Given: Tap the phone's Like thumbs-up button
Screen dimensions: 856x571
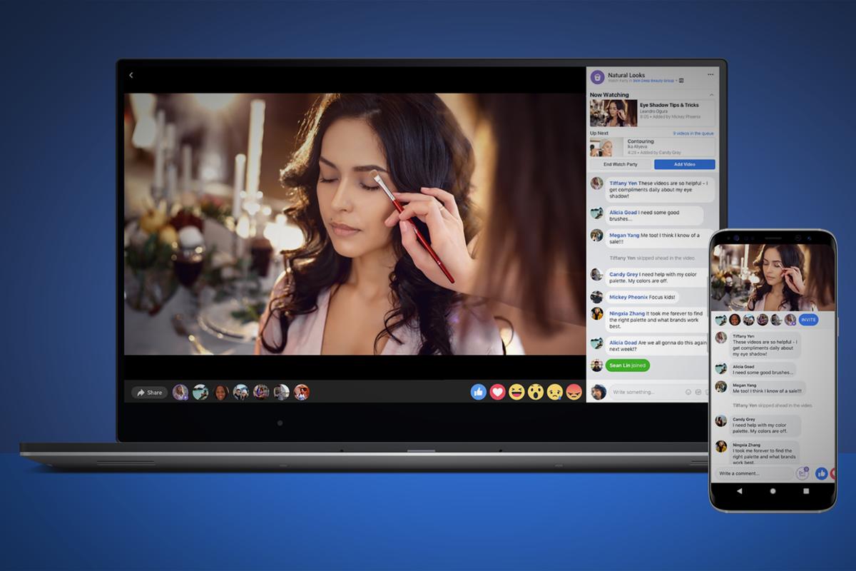Looking at the screenshot, I should coord(821,473).
